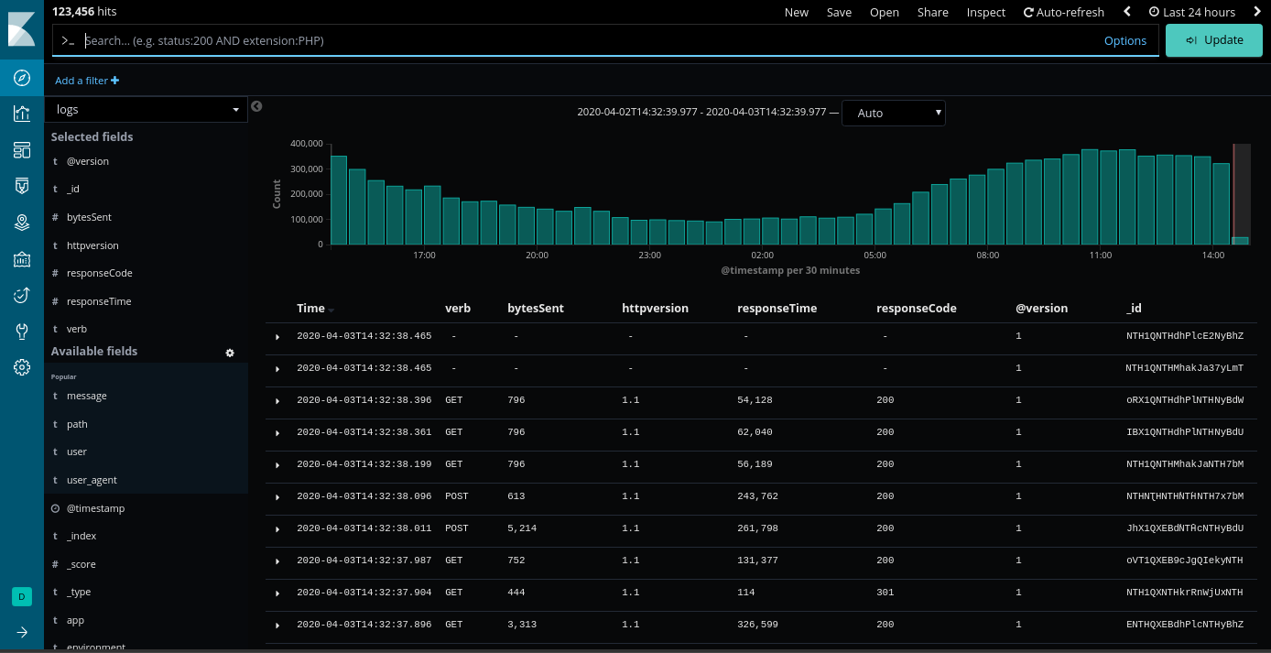This screenshot has height=653, width=1271.
Task: Select the Dashboard icon in the sidebar
Action: 22,149
